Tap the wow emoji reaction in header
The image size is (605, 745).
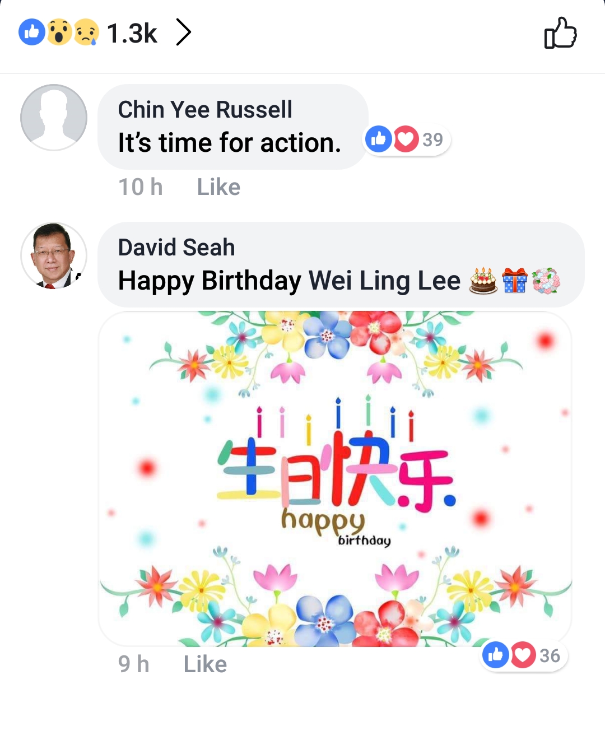coord(59,32)
